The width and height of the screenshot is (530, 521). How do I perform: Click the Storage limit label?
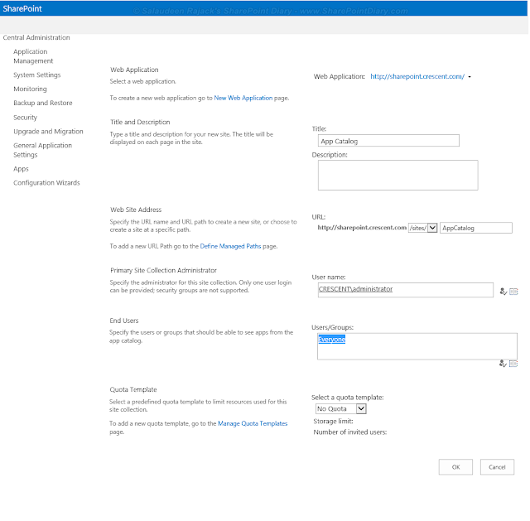pos(333,422)
